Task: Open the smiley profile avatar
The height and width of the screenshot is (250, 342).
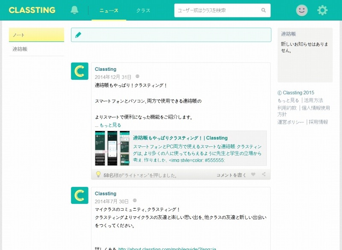Action: click(x=302, y=10)
